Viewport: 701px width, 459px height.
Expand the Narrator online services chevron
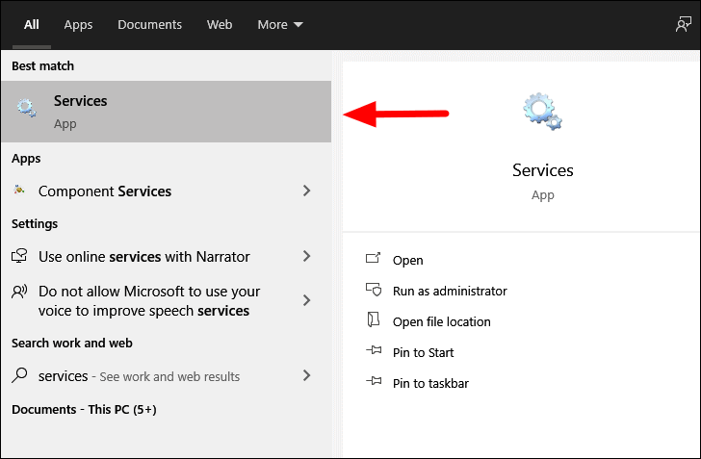[306, 256]
